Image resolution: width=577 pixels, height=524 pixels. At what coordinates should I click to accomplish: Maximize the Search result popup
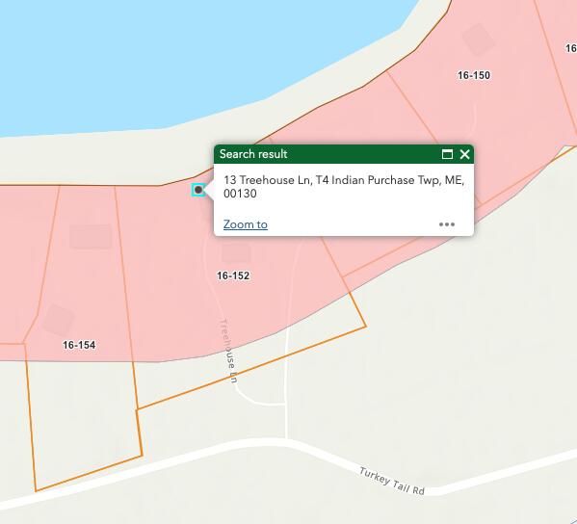pos(447,154)
